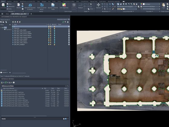Image resolution: width=169 pixels, height=127 pixels.
Task: Click the Connecter database icon
Action: coord(3,5)
